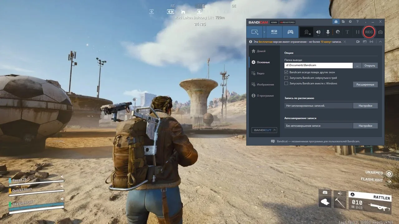Image resolution: width=399 pixels, height=224 pixels.
Task: Click FLASHLIGHT prompt in game HUD
Action: click(x=372, y=180)
